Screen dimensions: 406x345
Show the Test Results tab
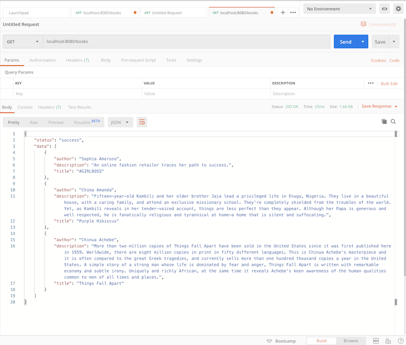(80, 107)
